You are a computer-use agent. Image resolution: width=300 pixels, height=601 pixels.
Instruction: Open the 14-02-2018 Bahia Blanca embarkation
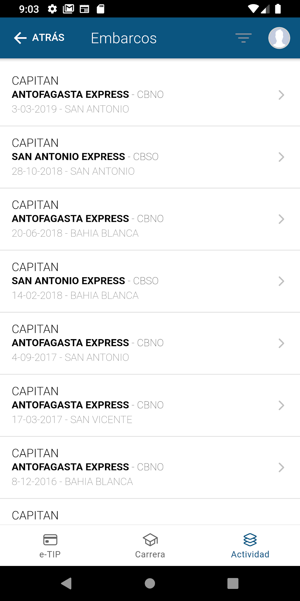point(150,281)
